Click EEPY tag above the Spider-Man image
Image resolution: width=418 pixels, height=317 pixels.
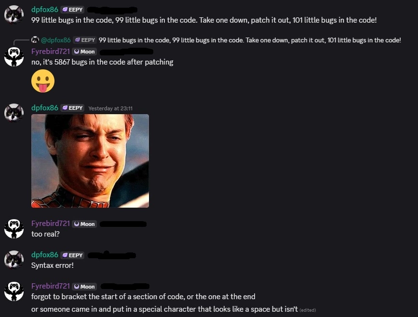pyautogui.click(x=72, y=108)
